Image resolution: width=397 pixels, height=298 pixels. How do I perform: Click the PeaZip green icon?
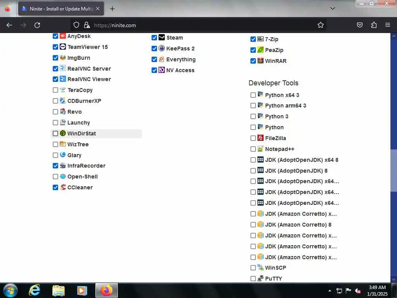tap(261, 50)
